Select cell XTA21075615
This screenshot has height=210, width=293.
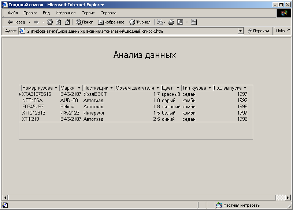tap(37, 94)
